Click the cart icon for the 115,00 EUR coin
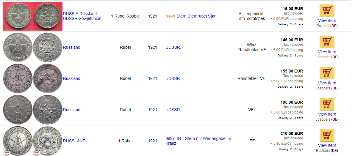This screenshot has height=156, width=352. [327, 11]
